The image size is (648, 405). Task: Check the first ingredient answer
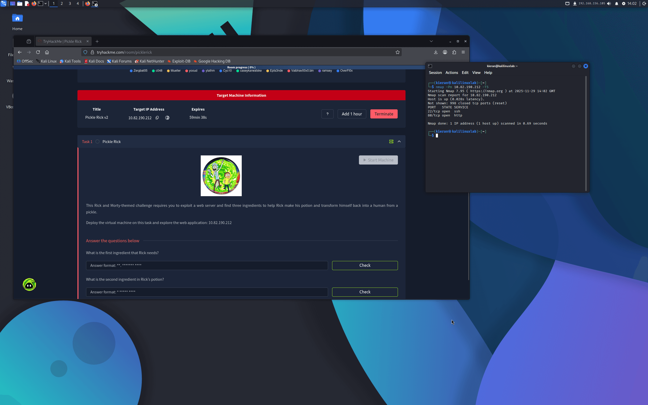coord(365,266)
